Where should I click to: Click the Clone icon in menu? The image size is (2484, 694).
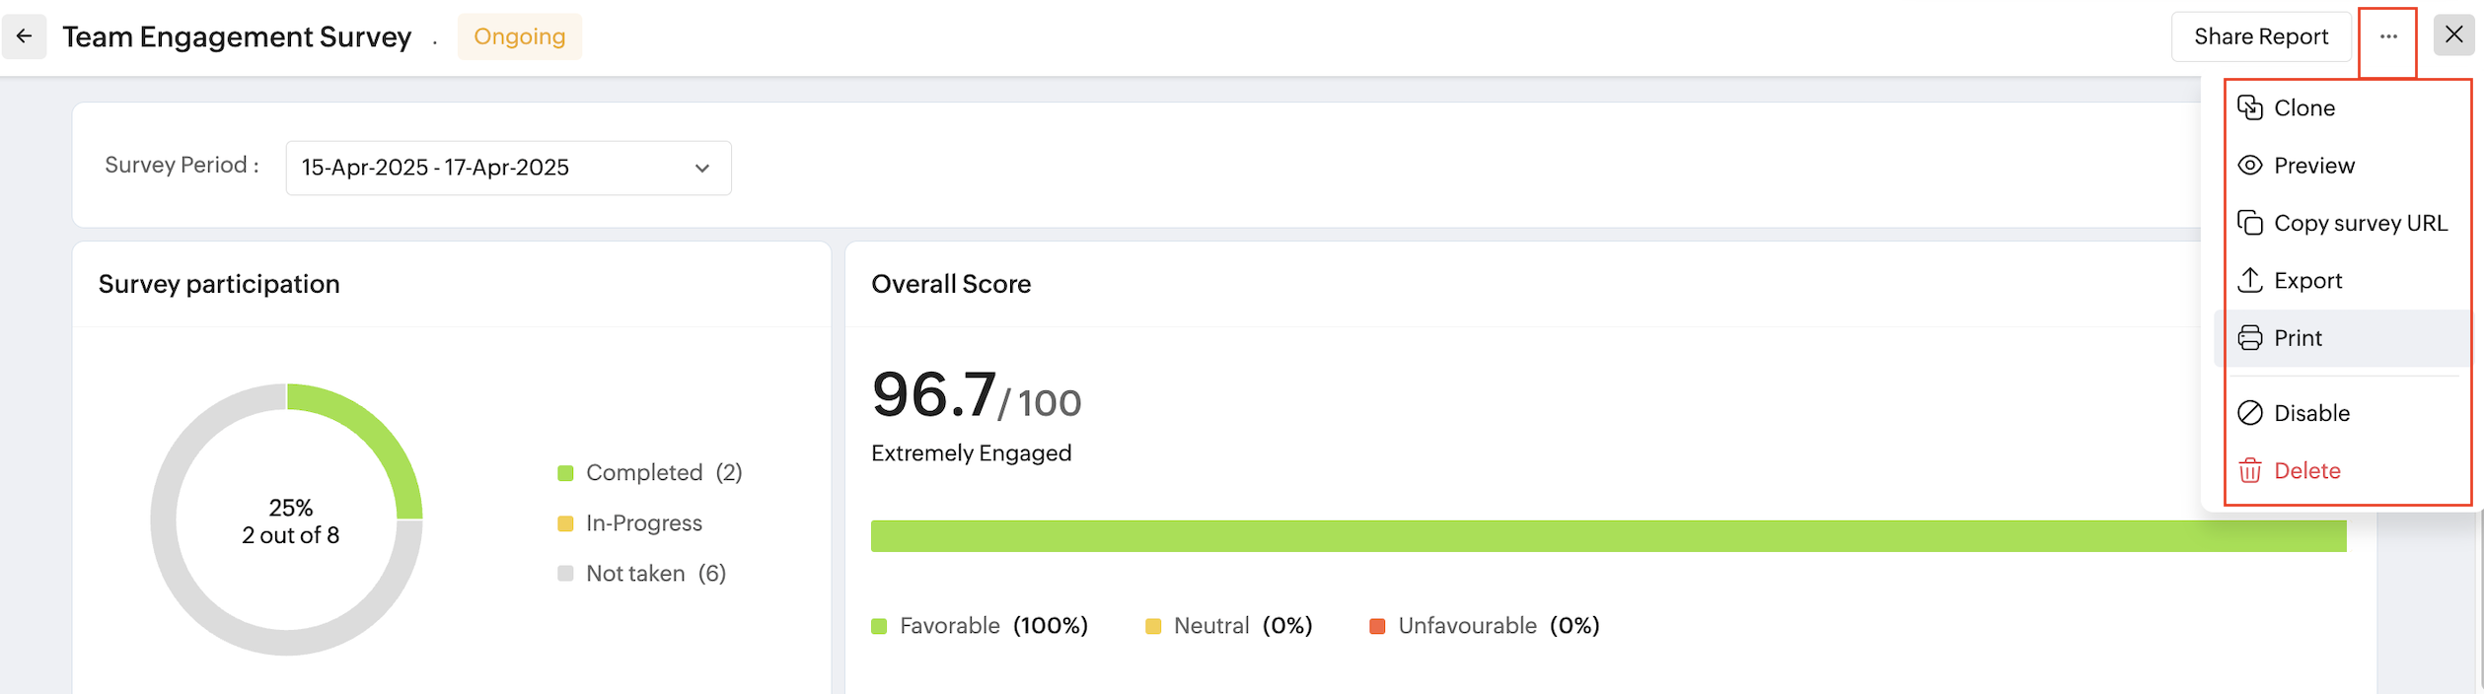(x=2249, y=107)
